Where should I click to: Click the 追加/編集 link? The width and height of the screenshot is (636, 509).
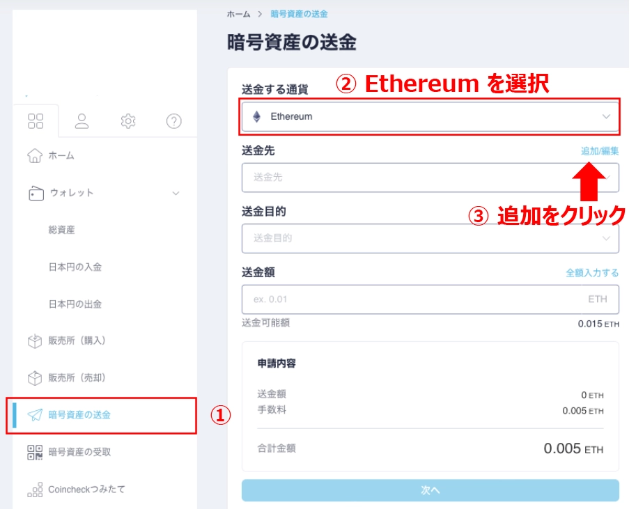[x=600, y=151]
